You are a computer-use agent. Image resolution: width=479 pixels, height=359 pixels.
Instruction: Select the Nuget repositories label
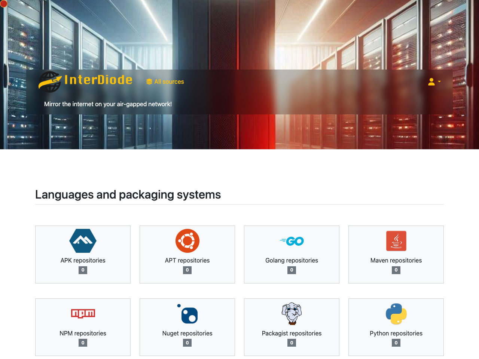[x=187, y=333]
